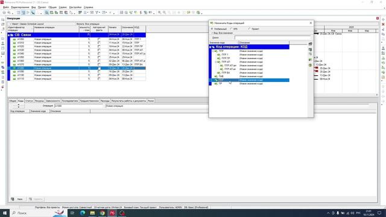The width and height of the screenshot is (386, 217).
Task: Open the dropdown arrow next to the filter icon
Action: 100,13
